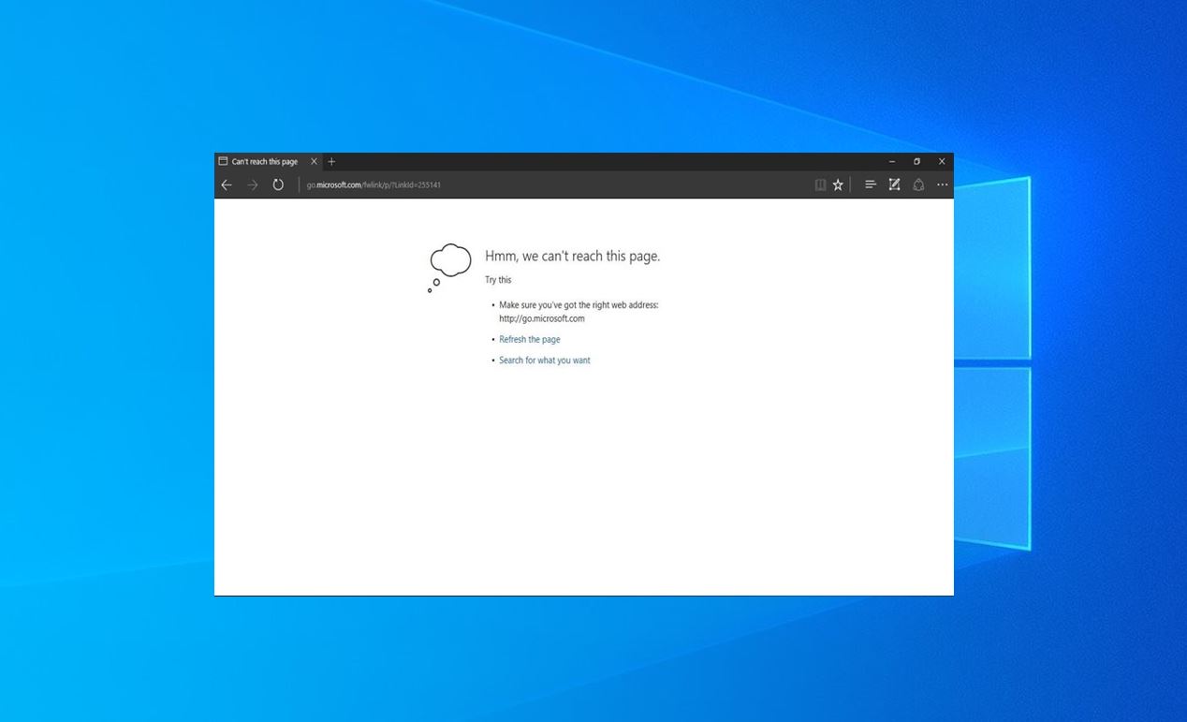Open a new tab with plus button
Viewport: 1187px width, 722px height.
[331, 162]
